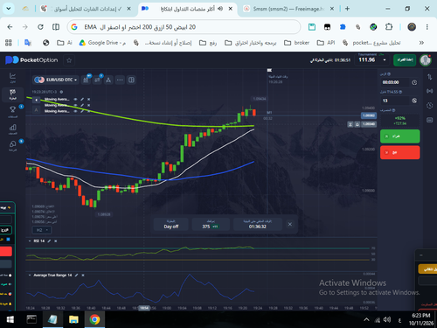Expand the EUR/USD OTC asset dropdown
Image resolution: width=437 pixels, height=328 pixels.
point(56,80)
